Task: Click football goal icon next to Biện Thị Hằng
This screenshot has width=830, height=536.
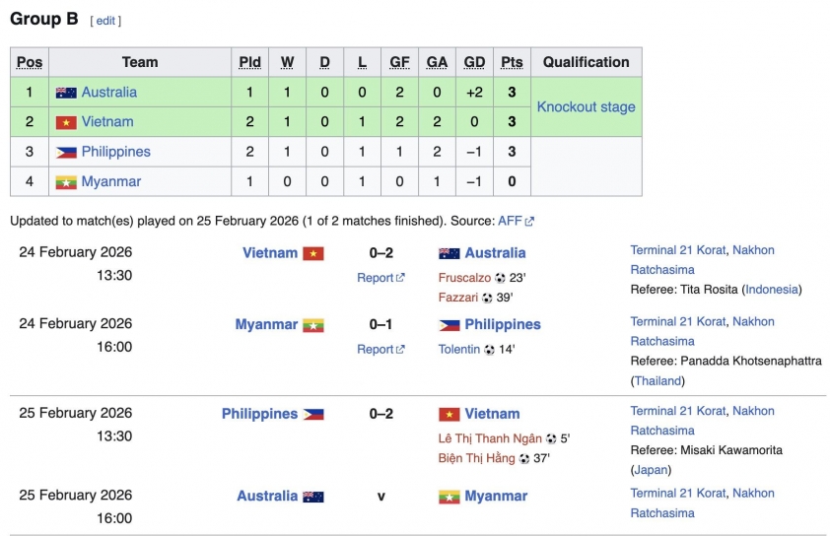Action: tap(524, 458)
